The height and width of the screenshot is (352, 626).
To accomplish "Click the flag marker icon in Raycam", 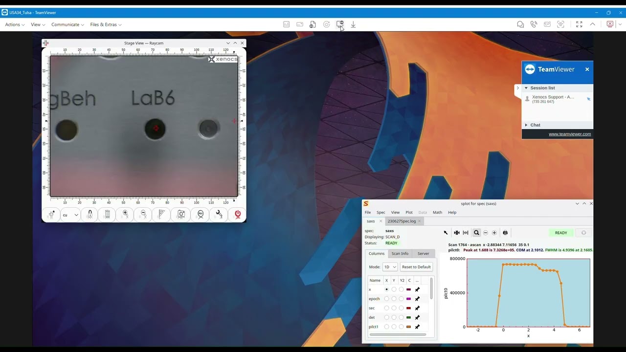I will click(161, 214).
